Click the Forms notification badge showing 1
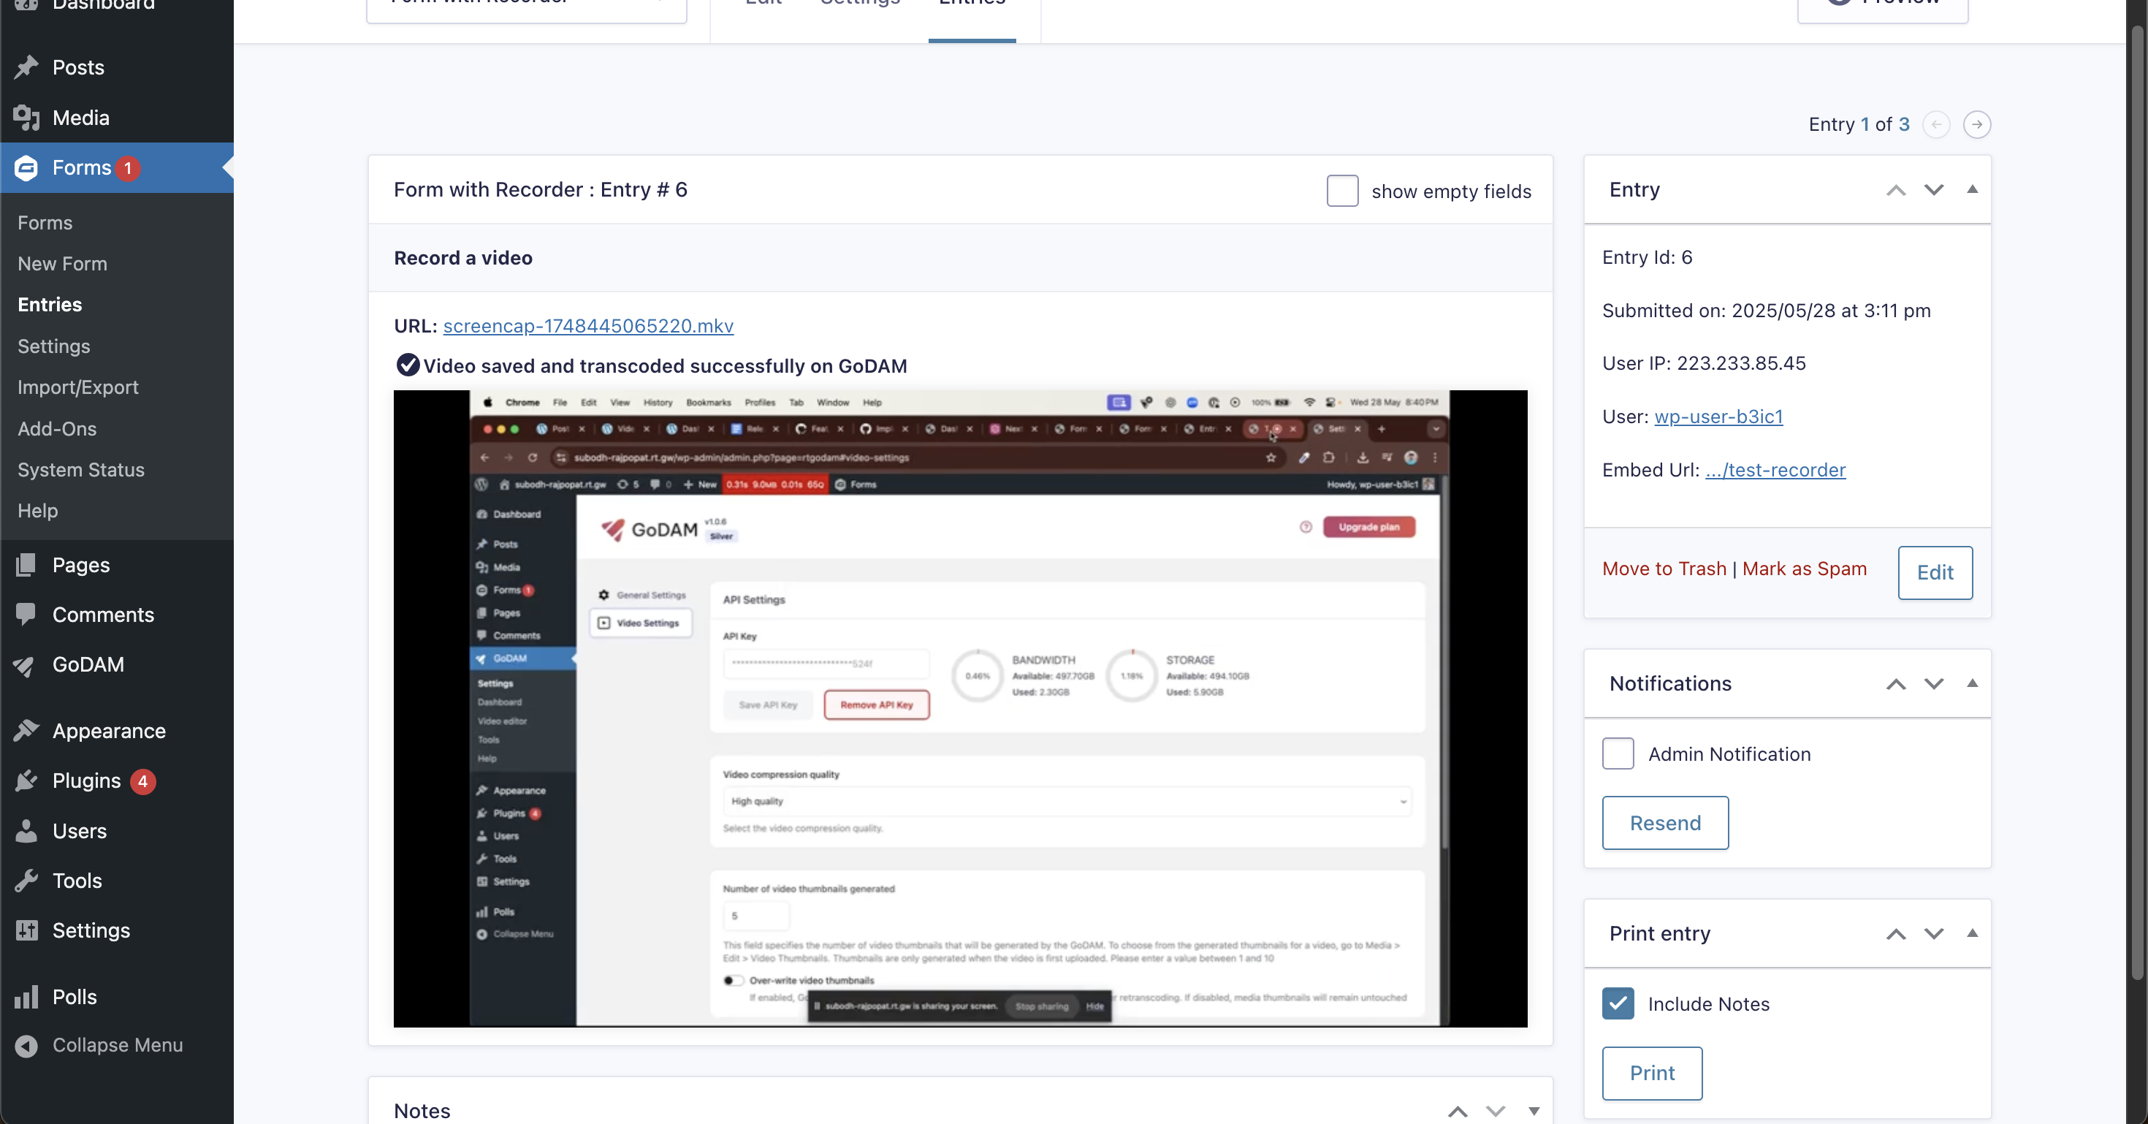 [x=128, y=168]
